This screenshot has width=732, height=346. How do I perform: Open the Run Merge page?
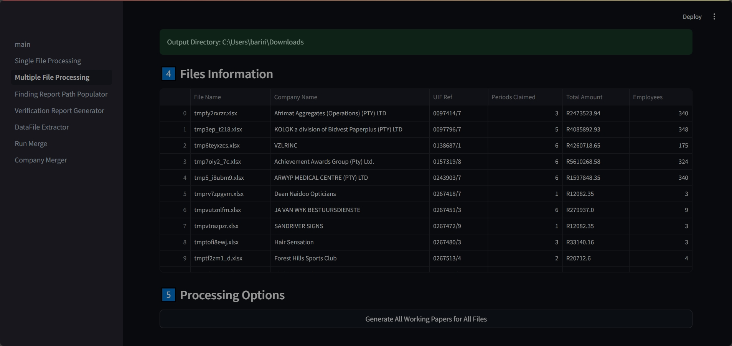coord(61,144)
